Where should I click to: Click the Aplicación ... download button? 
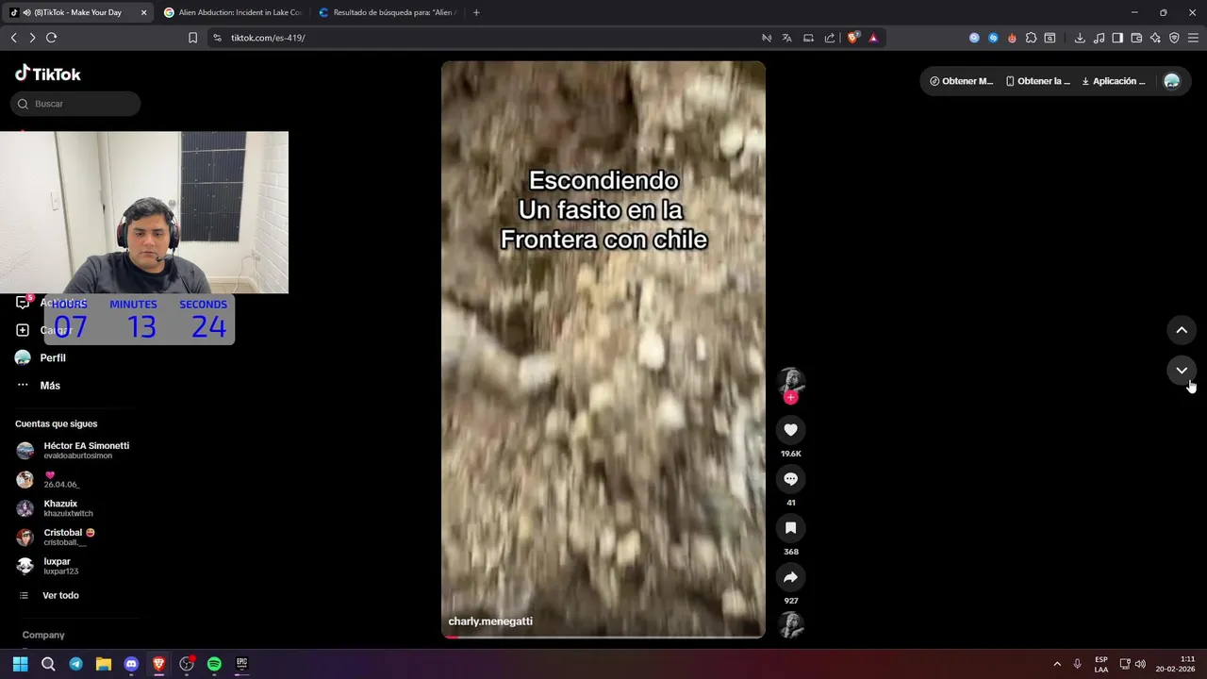click(x=1114, y=81)
